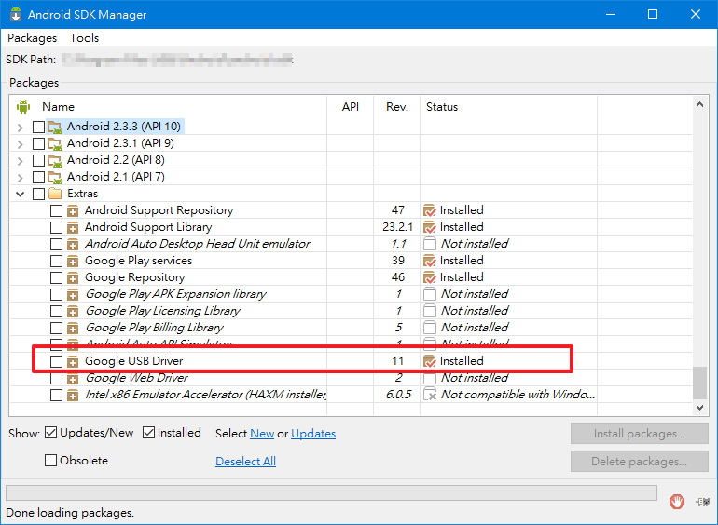Click the scrollbar up arrow
The width and height of the screenshot is (718, 525).
click(699, 104)
